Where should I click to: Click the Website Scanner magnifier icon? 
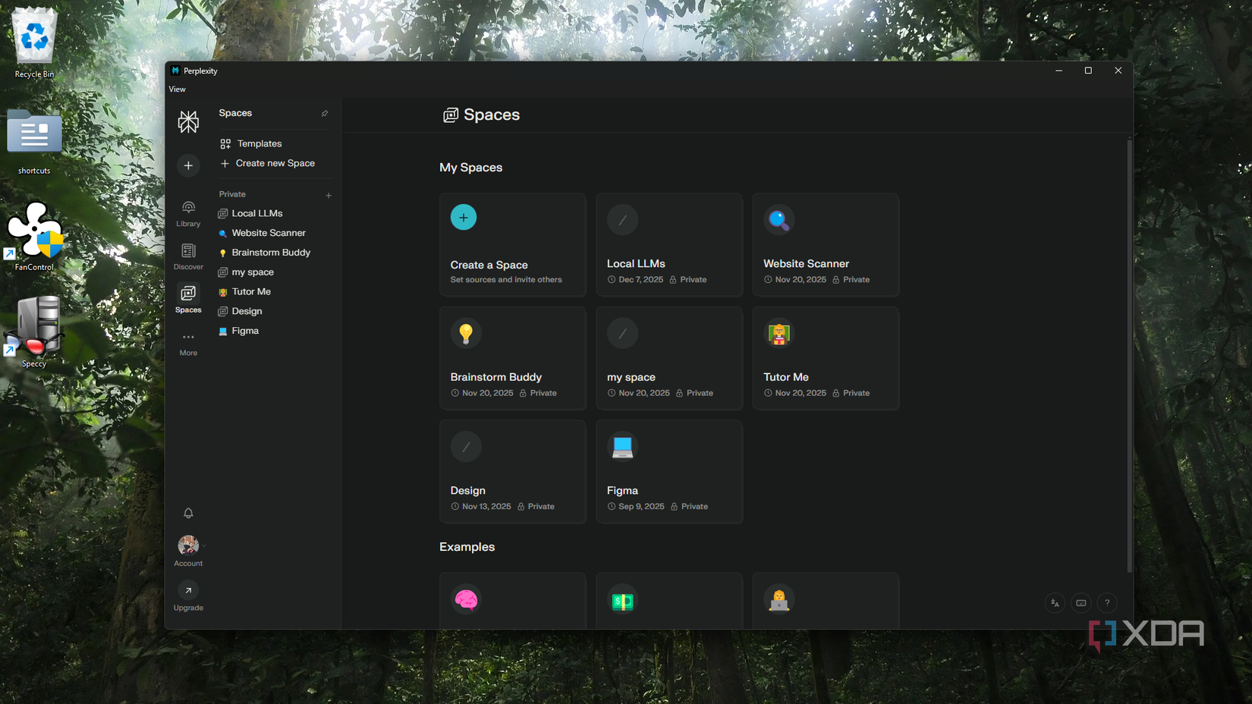779,220
